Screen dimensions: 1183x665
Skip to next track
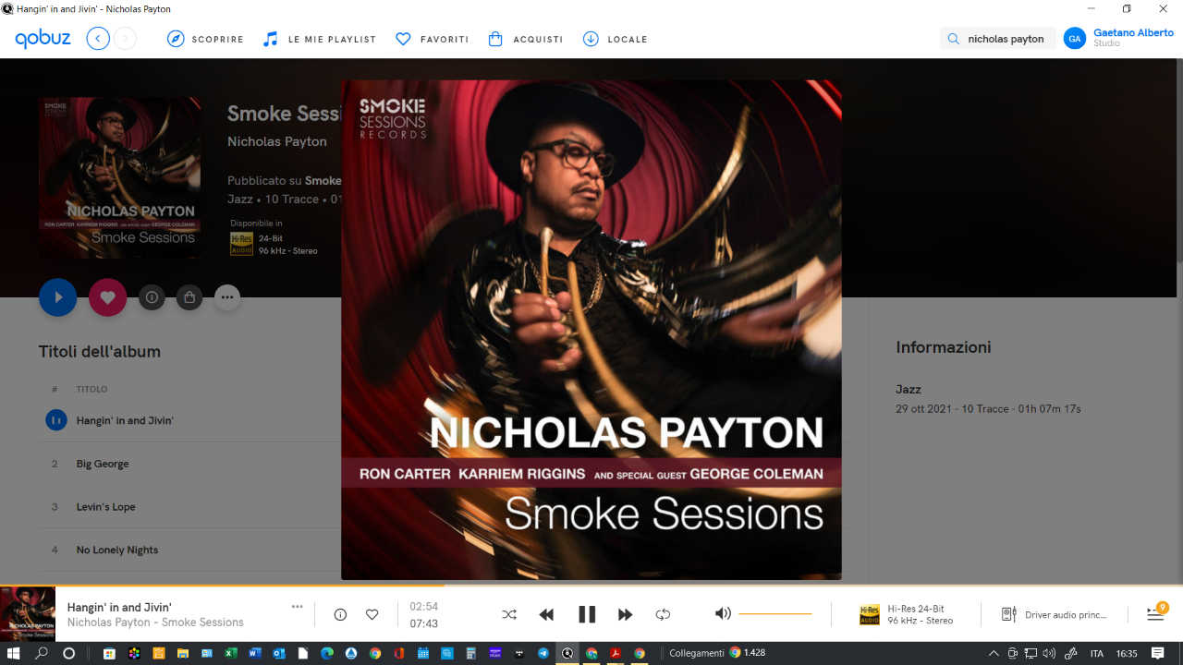coord(625,614)
